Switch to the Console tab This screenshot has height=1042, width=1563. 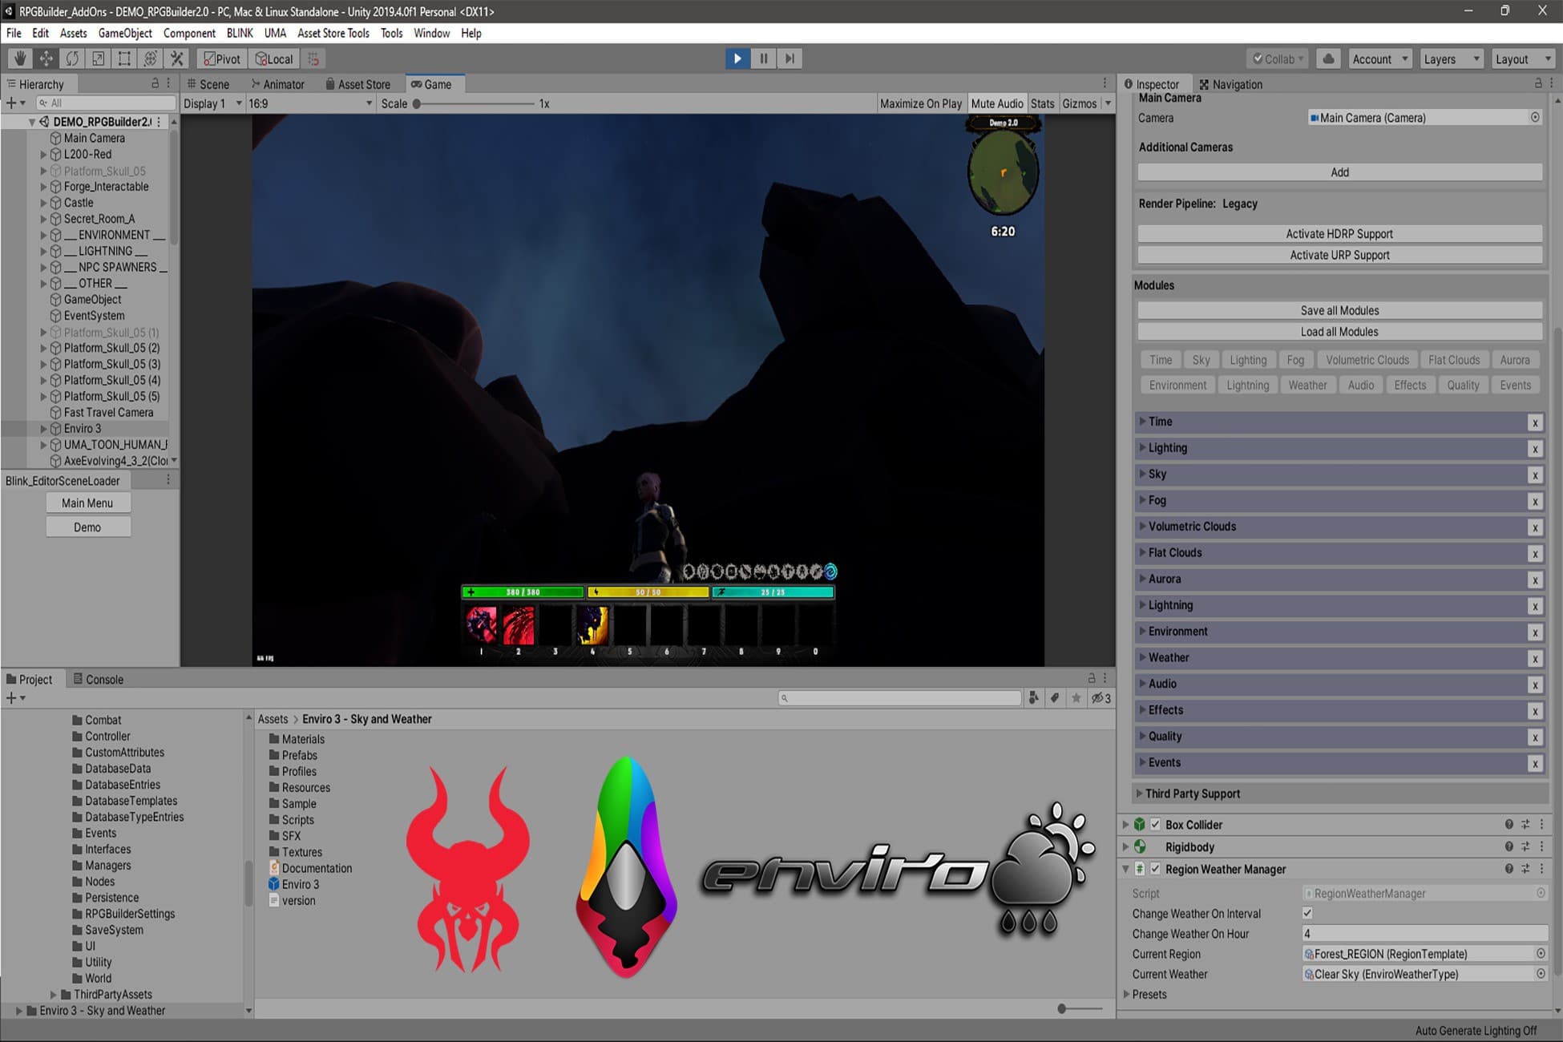[99, 680]
